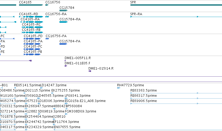Select the 412882 EST label
Screen dimensions: 222x131
(31, 111)
